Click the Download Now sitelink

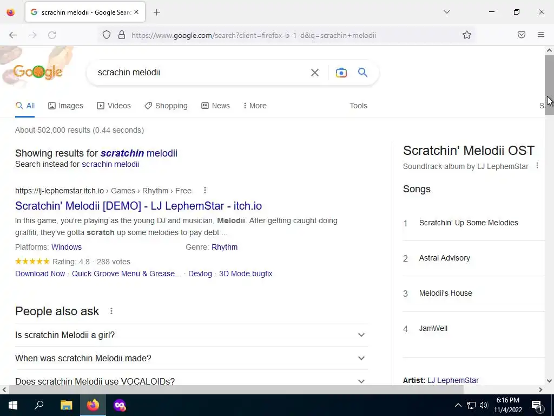point(40,274)
